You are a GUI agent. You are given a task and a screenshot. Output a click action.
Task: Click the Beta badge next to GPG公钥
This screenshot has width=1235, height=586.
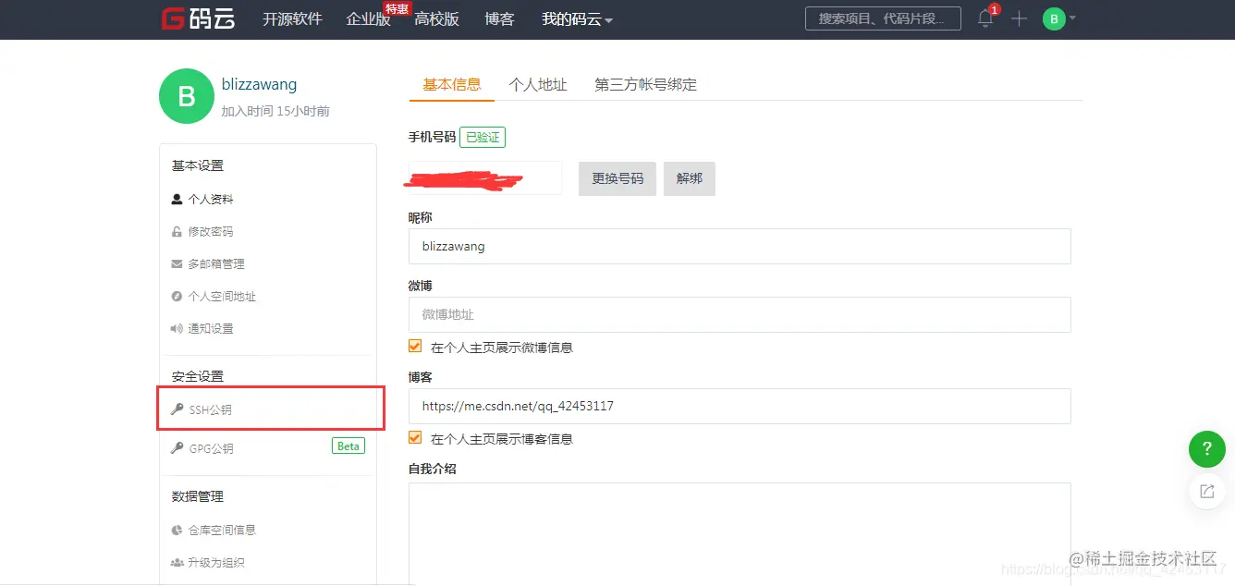click(348, 446)
